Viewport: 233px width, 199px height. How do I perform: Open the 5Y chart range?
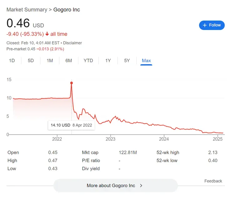pos(127,61)
